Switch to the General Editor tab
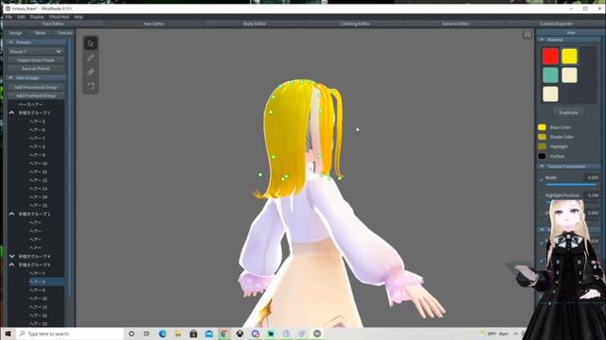Screen dimensions: 606x340 click(x=455, y=24)
